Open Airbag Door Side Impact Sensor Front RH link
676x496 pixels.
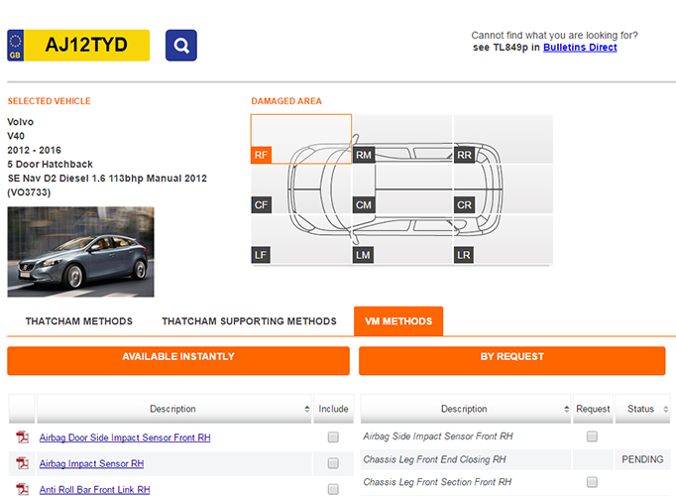click(125, 437)
